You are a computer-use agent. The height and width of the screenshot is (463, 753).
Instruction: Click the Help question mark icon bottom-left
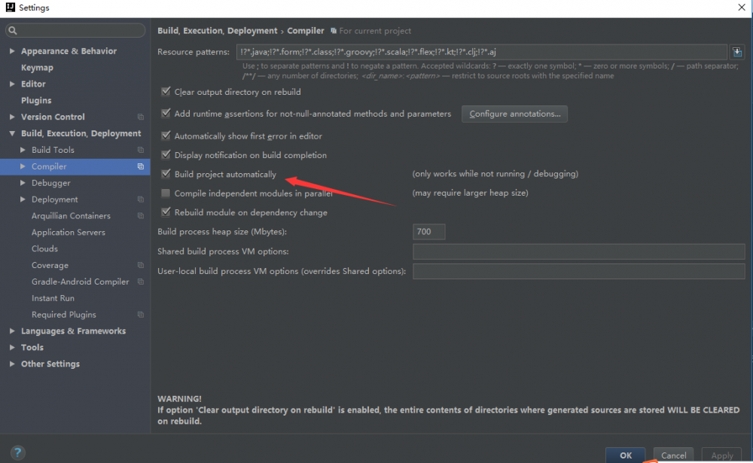[x=17, y=452]
